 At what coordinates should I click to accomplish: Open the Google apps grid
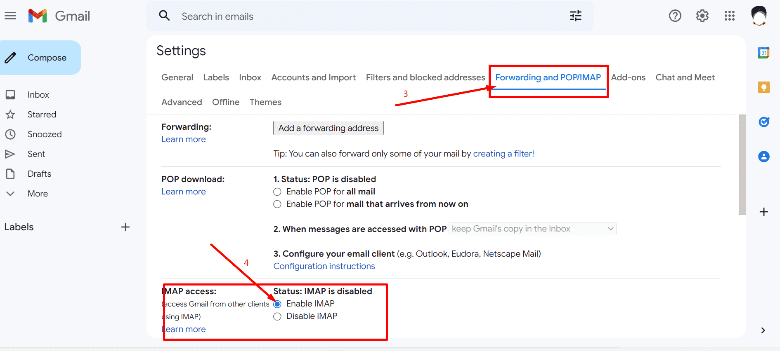pos(729,16)
